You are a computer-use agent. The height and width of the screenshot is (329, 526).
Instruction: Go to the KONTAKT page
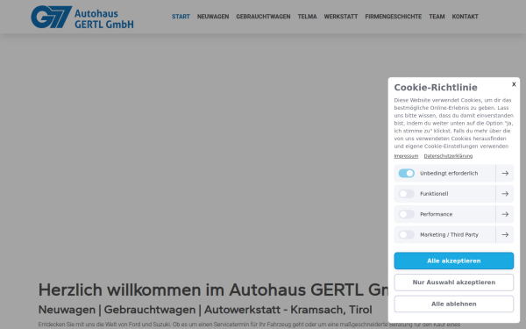pos(465,17)
